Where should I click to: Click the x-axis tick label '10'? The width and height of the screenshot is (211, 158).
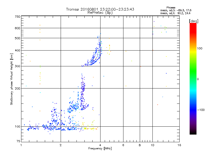pos(152,145)
